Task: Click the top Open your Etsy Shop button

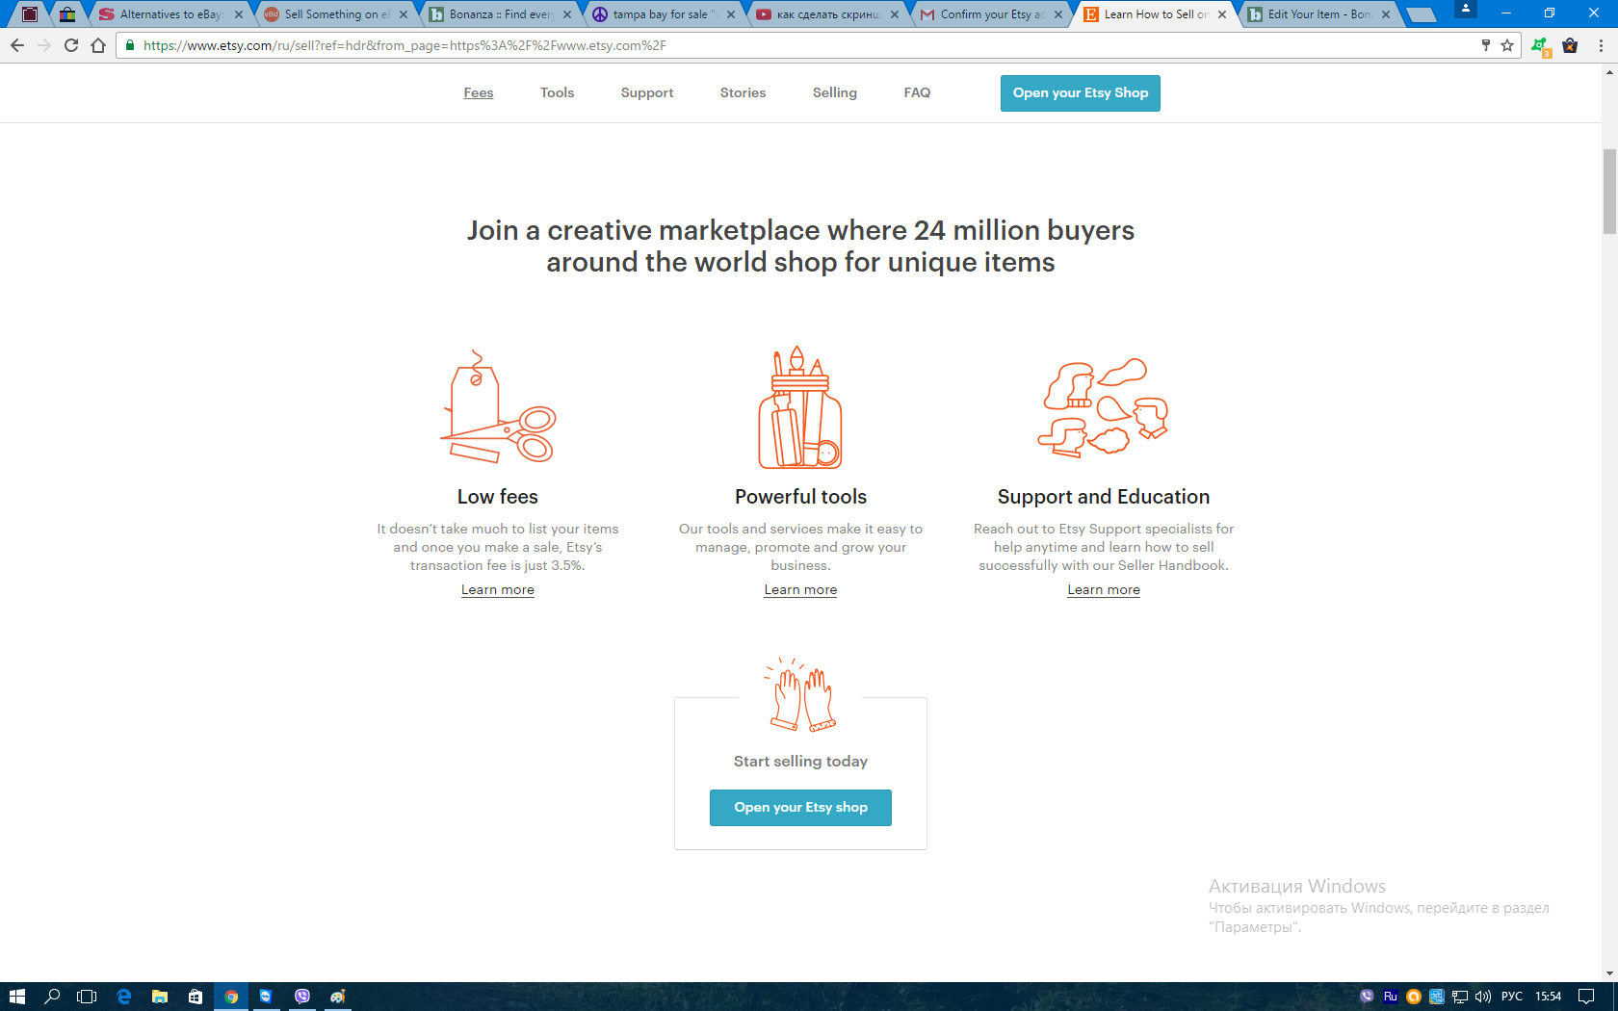Action: [1081, 93]
